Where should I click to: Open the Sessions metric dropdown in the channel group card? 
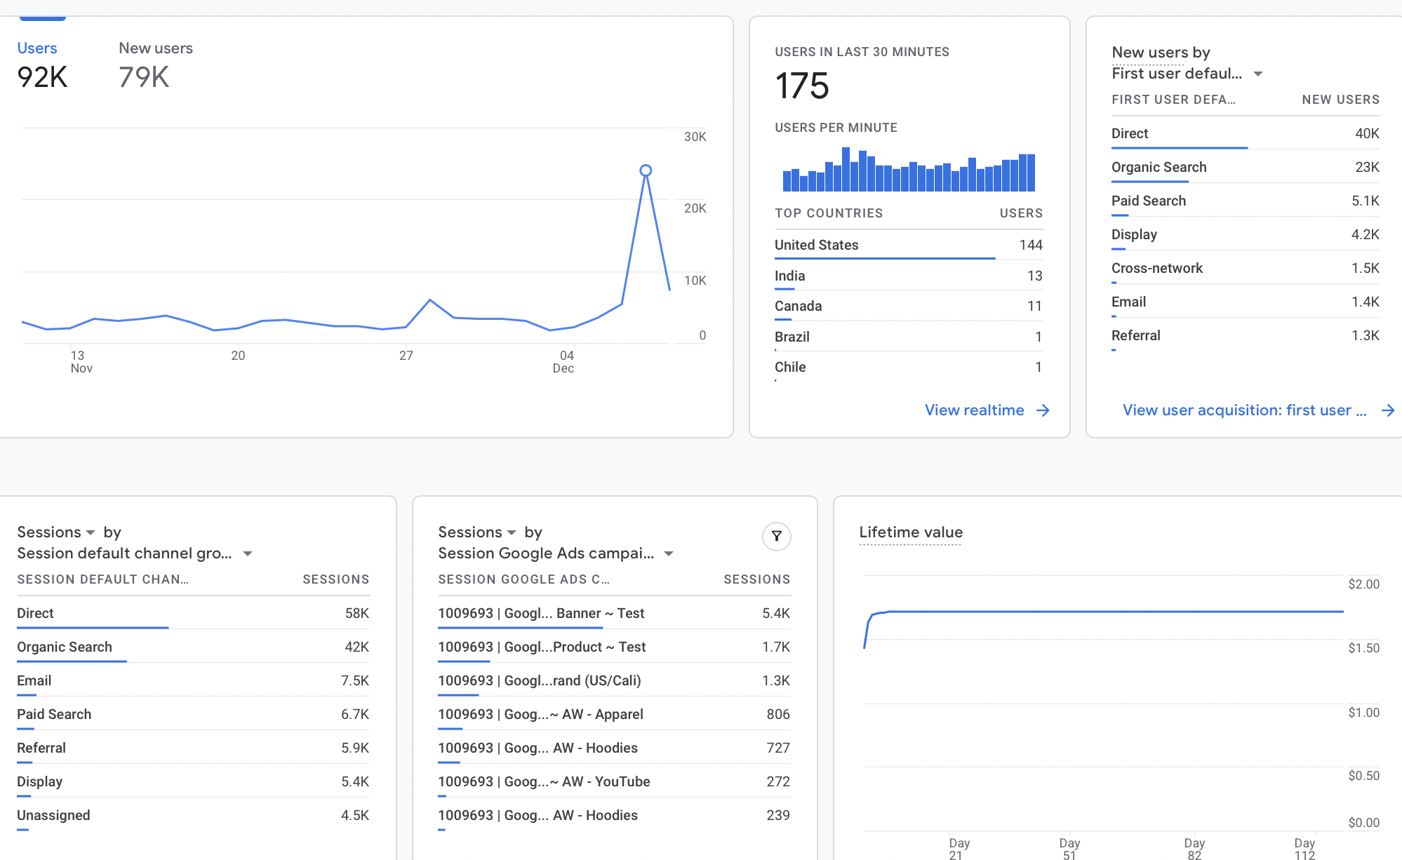coord(90,532)
